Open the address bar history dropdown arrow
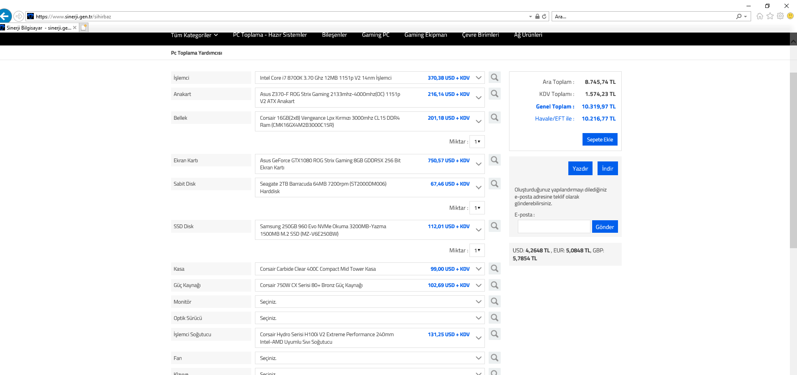The image size is (797, 375). [531, 17]
